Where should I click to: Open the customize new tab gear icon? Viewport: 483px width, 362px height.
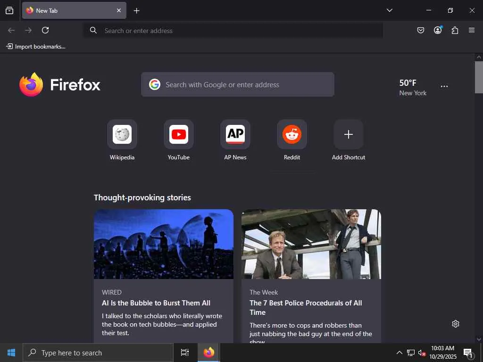(456, 324)
